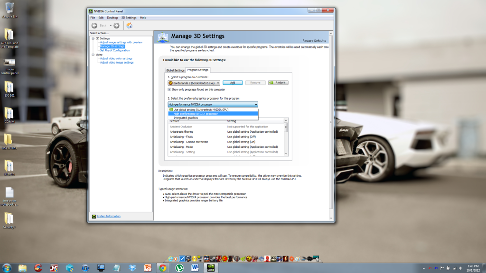Open the APKTool and the Template folder
This screenshot has width=486, height=273.
tap(9, 38)
